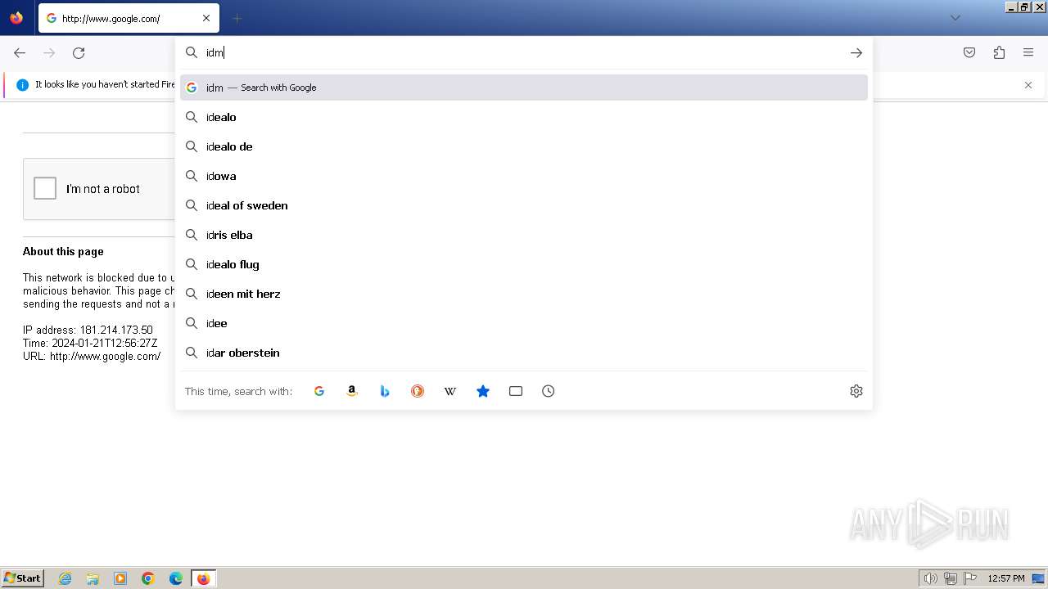The height and width of the screenshot is (589, 1048).
Task: Open the Save to Pocket icon
Action: (969, 52)
